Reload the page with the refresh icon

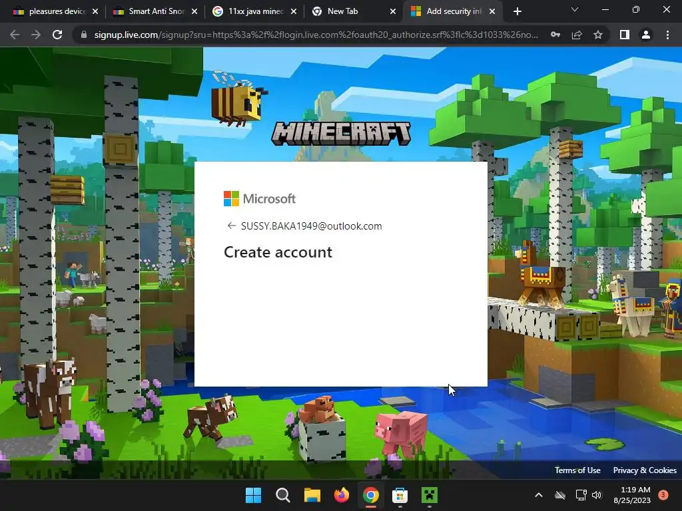coord(57,35)
